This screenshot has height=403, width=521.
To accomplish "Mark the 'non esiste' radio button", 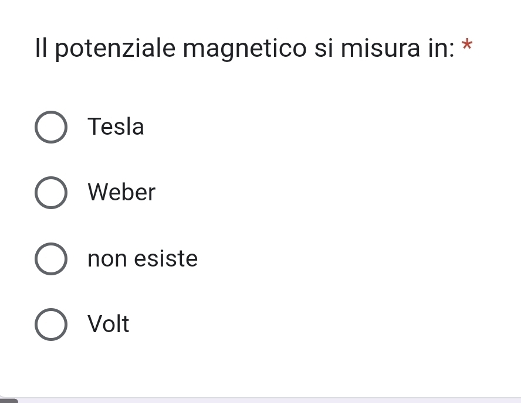I will (51, 258).
